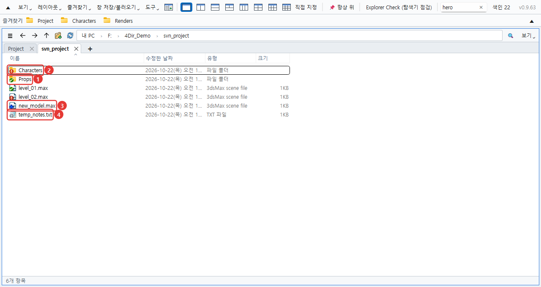Go forward with the right arrow
This screenshot has height=287, width=541.
(35, 36)
